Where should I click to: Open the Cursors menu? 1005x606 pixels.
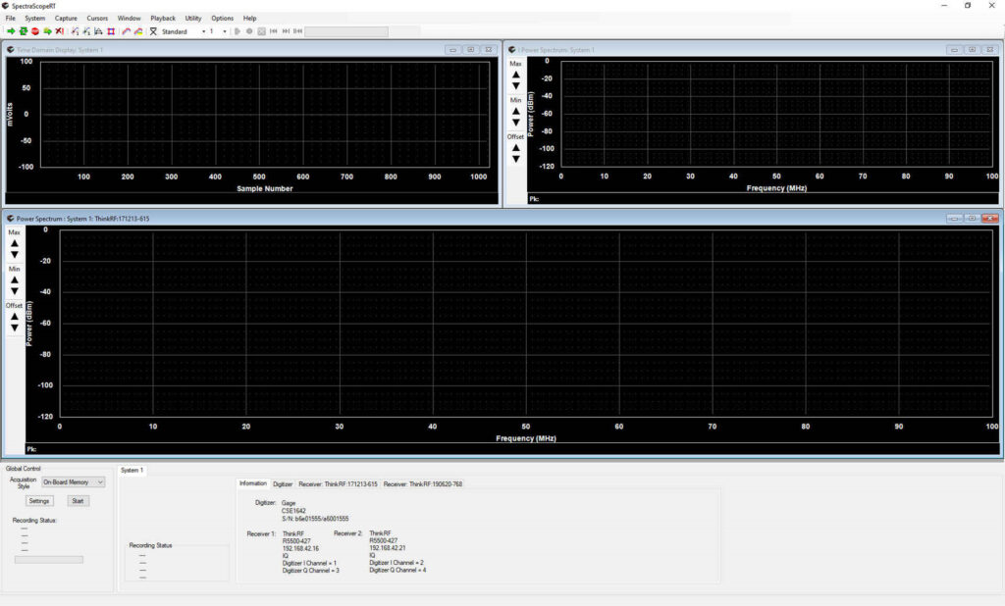[97, 19]
